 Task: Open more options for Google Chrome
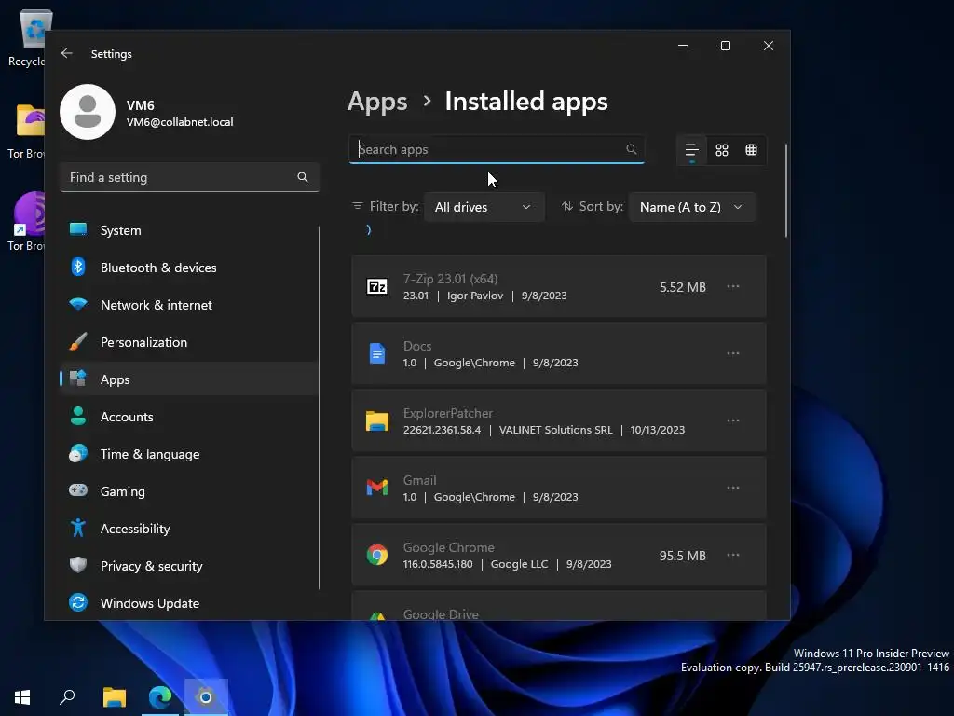[733, 555]
